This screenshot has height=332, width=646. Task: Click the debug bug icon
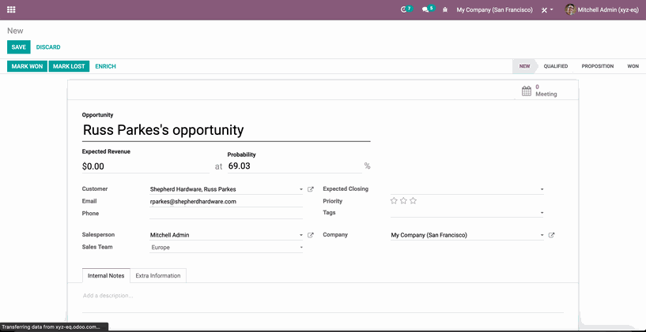[x=445, y=9]
